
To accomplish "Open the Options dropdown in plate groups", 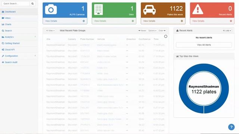I will pyautogui.click(x=152, y=31).
